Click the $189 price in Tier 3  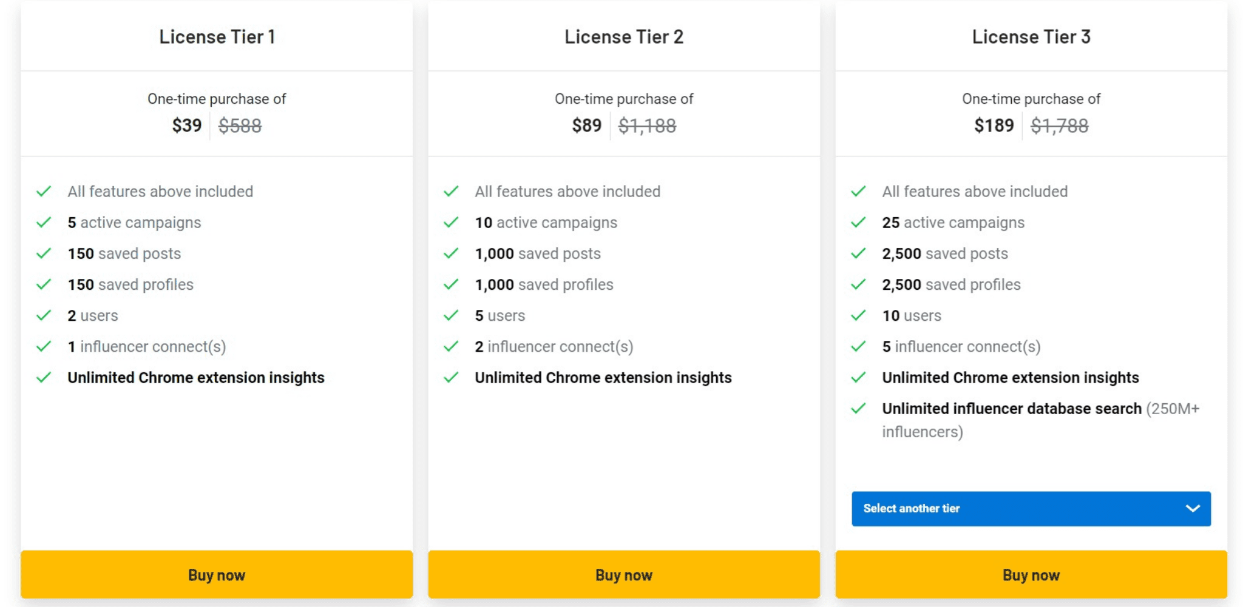point(994,126)
